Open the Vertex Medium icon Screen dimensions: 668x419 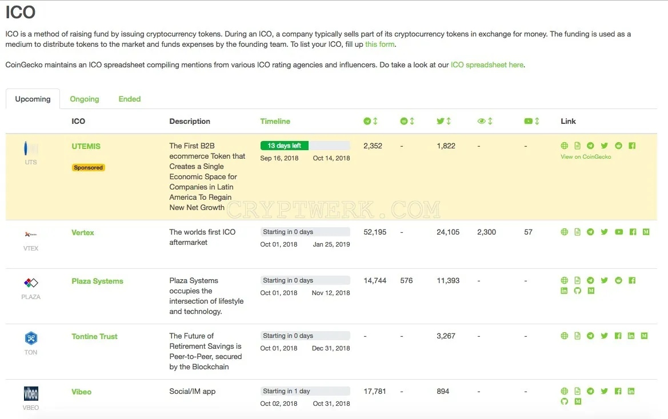[x=646, y=232]
